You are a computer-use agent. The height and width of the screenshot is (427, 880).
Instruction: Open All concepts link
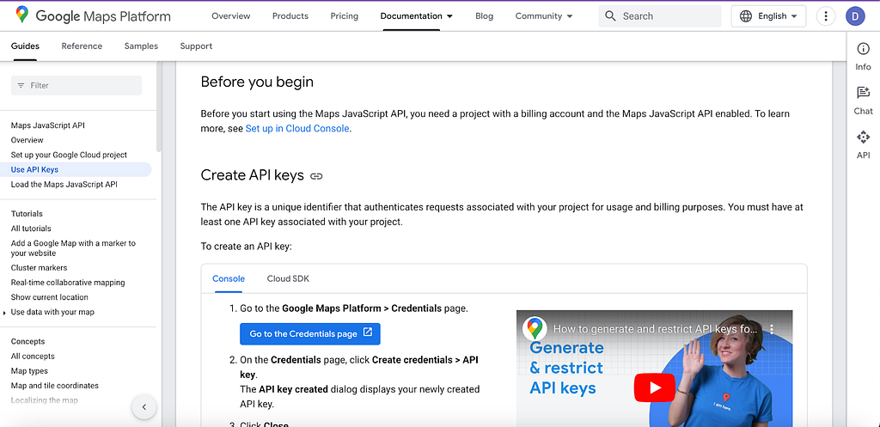click(x=33, y=357)
